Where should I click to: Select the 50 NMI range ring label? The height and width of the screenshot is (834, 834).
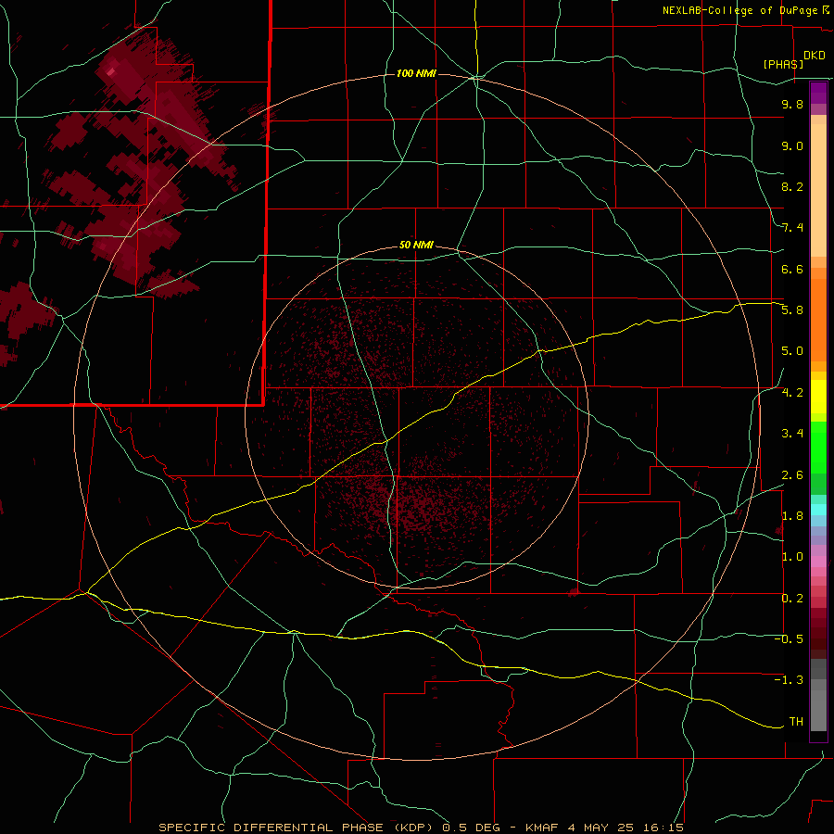[416, 246]
